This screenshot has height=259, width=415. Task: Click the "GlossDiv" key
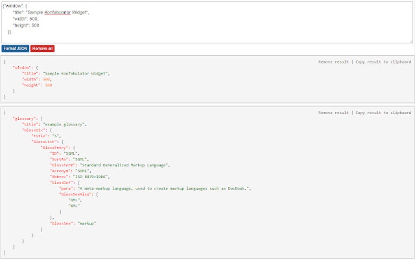click(x=32, y=130)
